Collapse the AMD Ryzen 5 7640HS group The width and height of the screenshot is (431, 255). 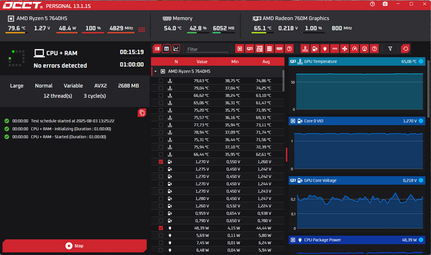coord(156,71)
